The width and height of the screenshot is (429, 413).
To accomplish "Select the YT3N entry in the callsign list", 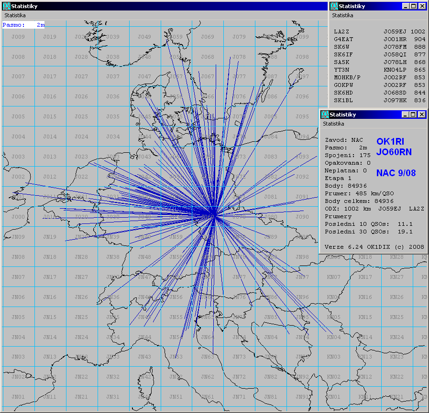I will click(x=379, y=70).
